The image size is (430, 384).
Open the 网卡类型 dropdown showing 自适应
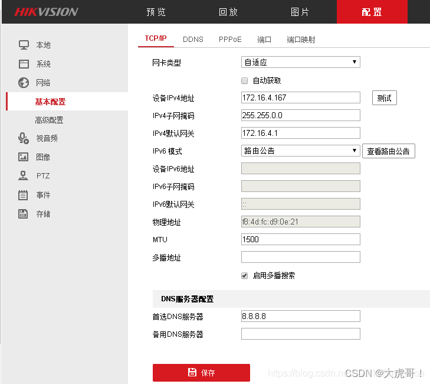[x=301, y=62]
